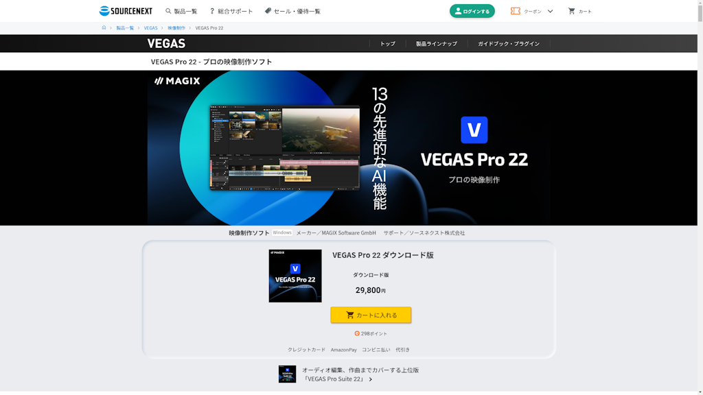Screen dimensions: 703x395
Task: Click the VEGAS Pro 22 product box thumbnail
Action: point(295,276)
